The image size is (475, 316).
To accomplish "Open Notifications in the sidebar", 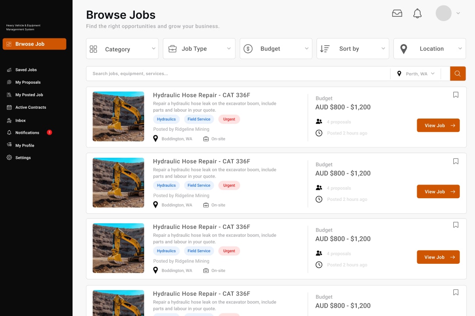I will pyautogui.click(x=27, y=132).
